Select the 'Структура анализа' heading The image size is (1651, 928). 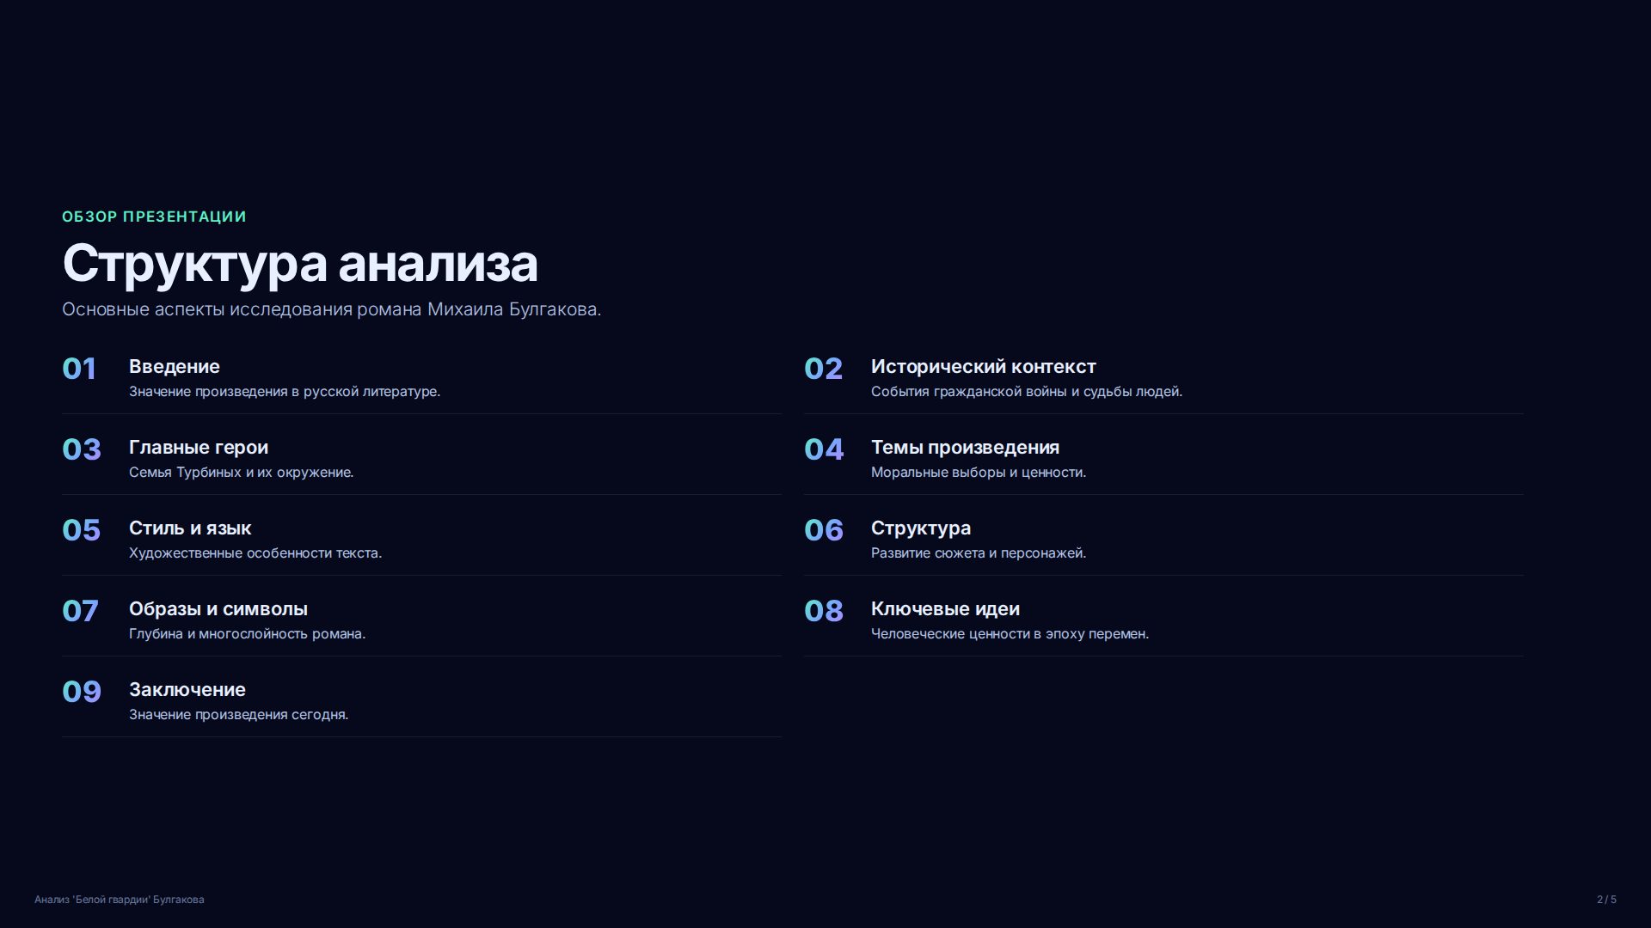pos(300,264)
